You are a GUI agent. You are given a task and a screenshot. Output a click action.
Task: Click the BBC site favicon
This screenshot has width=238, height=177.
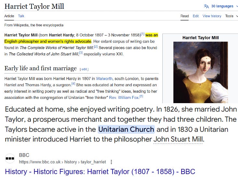tap(10, 158)
